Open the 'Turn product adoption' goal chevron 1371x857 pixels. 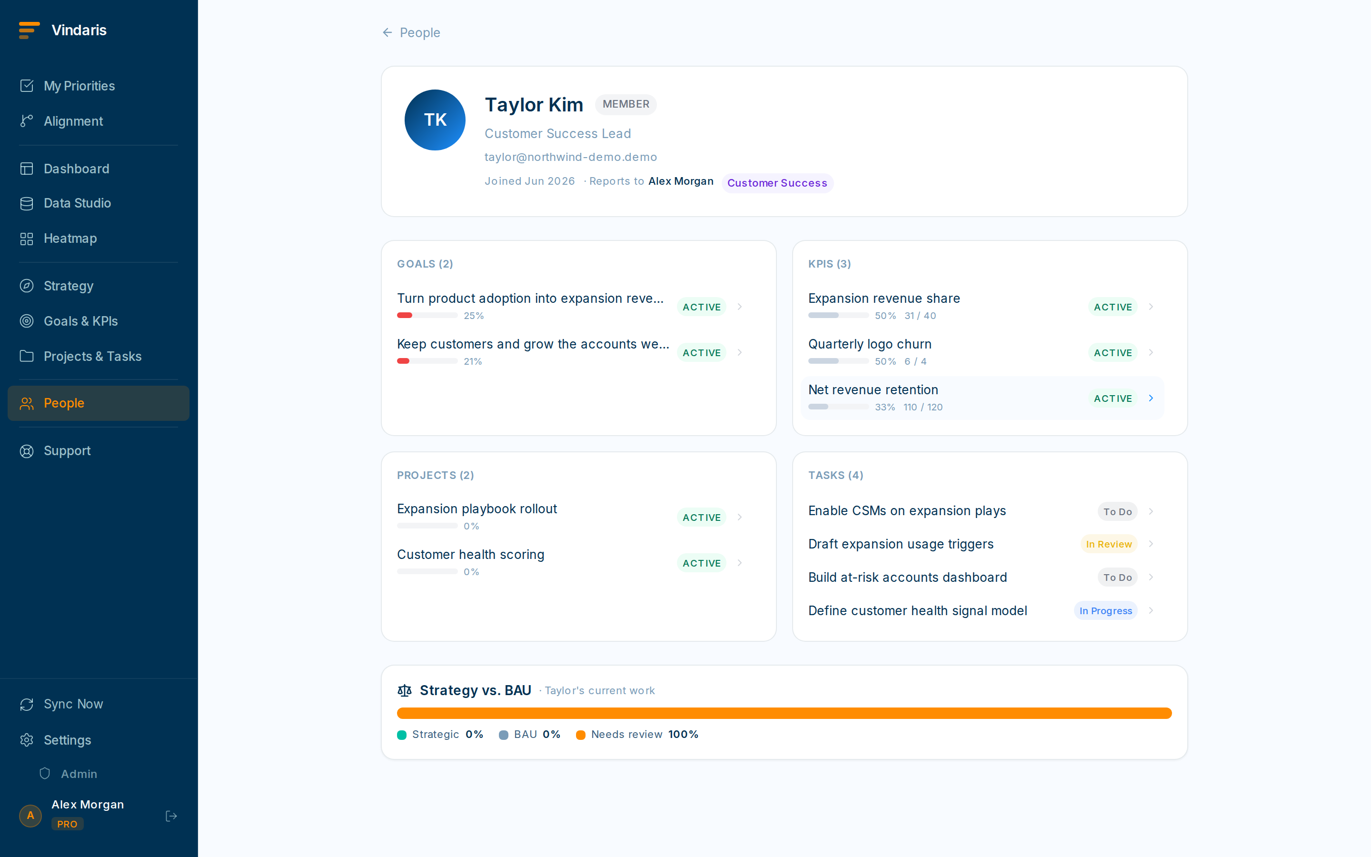[739, 307]
